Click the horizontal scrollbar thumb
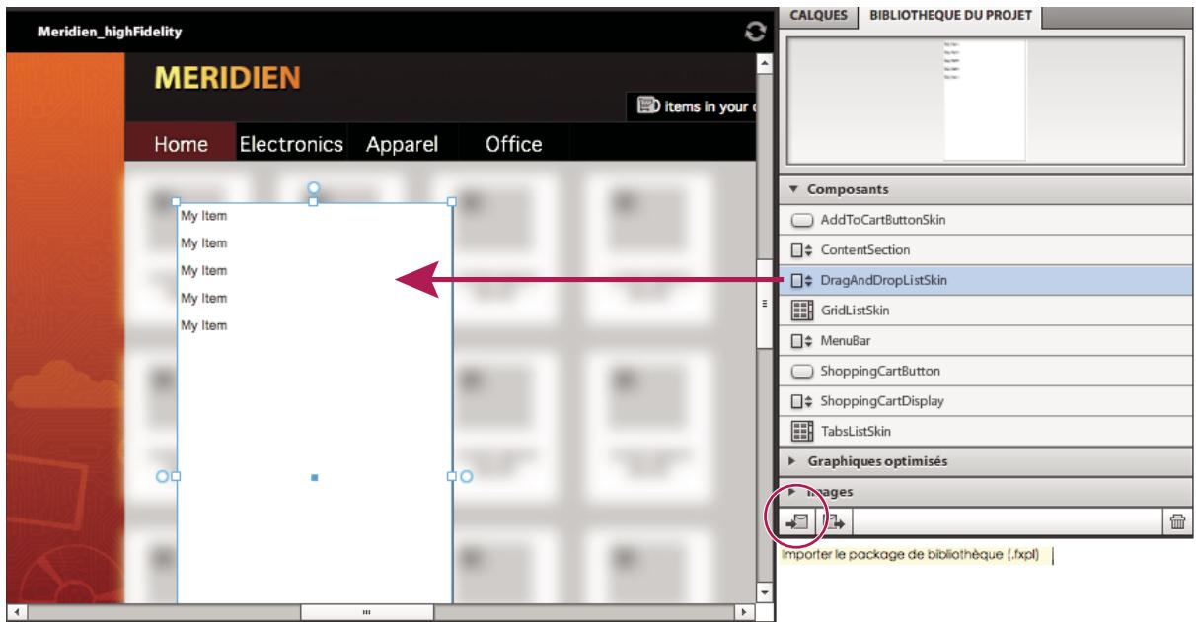 [x=367, y=611]
